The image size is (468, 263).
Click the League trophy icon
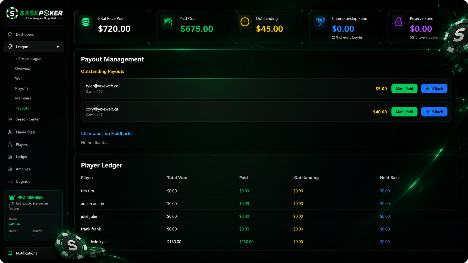coord(10,47)
